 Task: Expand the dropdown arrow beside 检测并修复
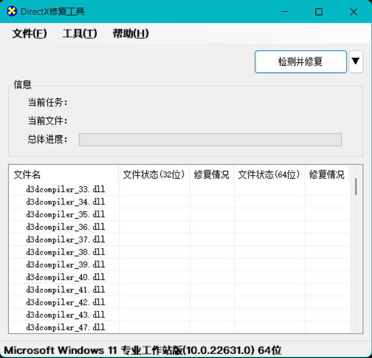(x=355, y=61)
